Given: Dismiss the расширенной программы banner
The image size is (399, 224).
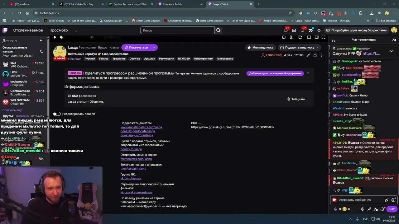Looking at the screenshot, I should [308, 73].
